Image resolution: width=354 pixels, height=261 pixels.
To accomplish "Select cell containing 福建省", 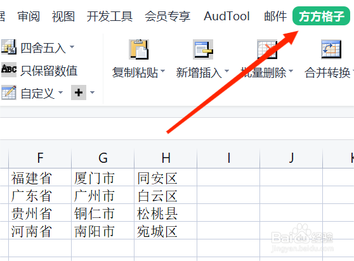I will [40, 177].
